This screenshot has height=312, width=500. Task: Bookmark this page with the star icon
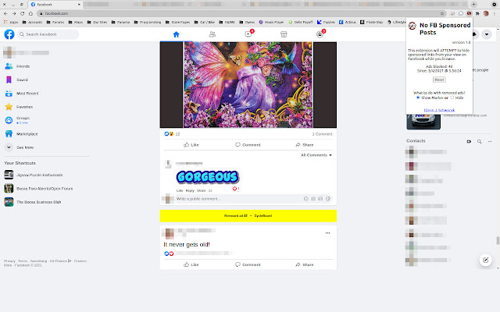(x=442, y=13)
